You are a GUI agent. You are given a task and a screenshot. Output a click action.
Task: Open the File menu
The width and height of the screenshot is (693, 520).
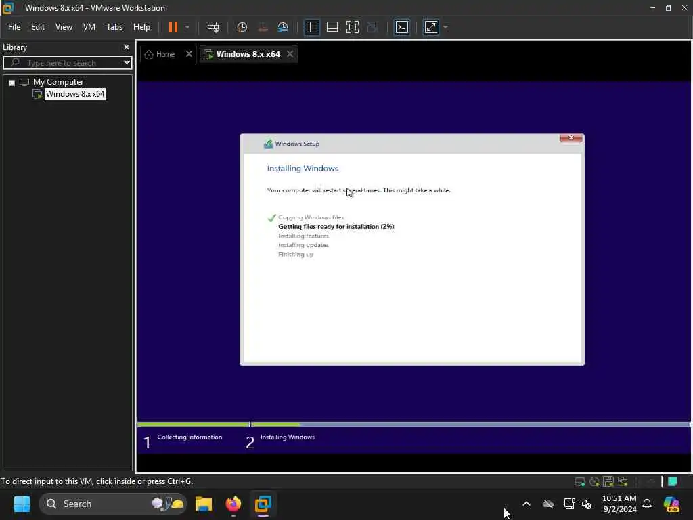(14, 27)
